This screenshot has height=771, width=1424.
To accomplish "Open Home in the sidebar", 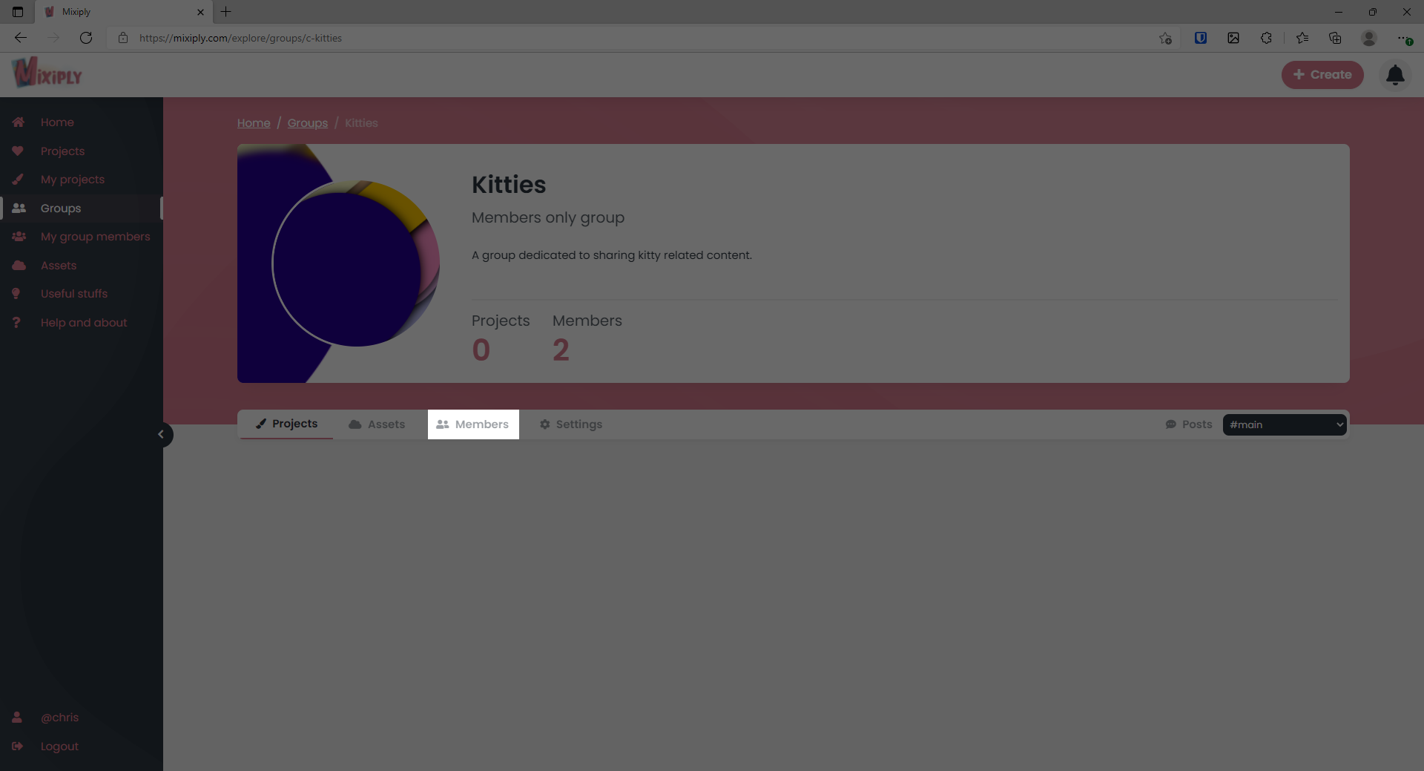I will pos(57,122).
